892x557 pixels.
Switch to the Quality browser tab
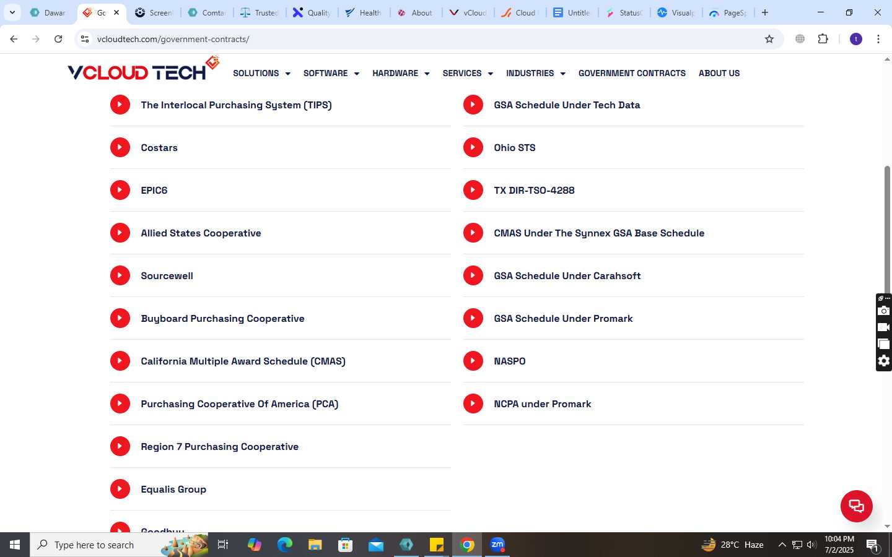[312, 12]
